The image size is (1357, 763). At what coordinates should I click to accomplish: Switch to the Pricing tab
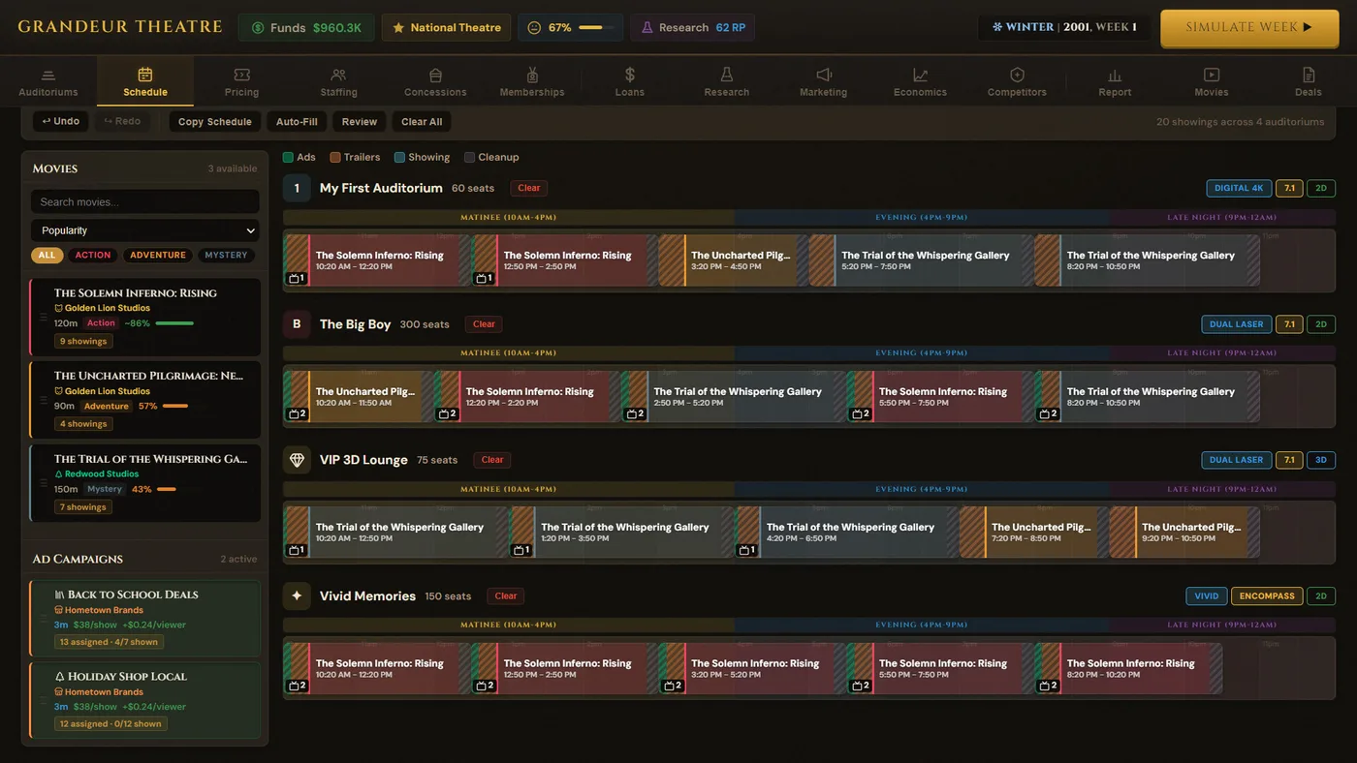(x=241, y=81)
